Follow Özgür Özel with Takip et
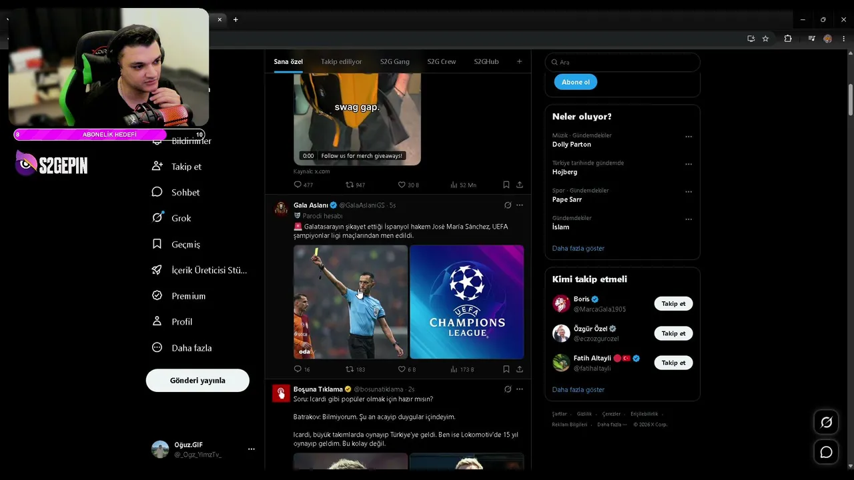This screenshot has width=854, height=480. 673,333
